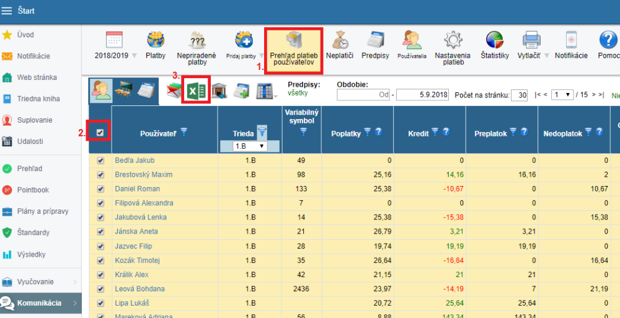Filter the Variabilný symbol column
The height and width of the screenshot is (318, 620).
[303, 132]
